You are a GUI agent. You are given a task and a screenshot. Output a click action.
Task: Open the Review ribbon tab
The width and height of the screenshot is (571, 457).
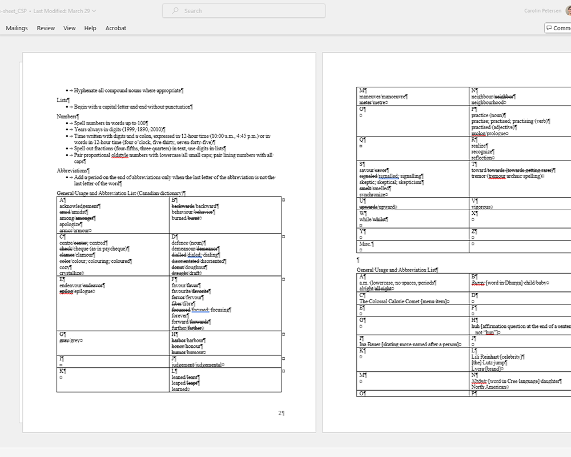tap(46, 28)
